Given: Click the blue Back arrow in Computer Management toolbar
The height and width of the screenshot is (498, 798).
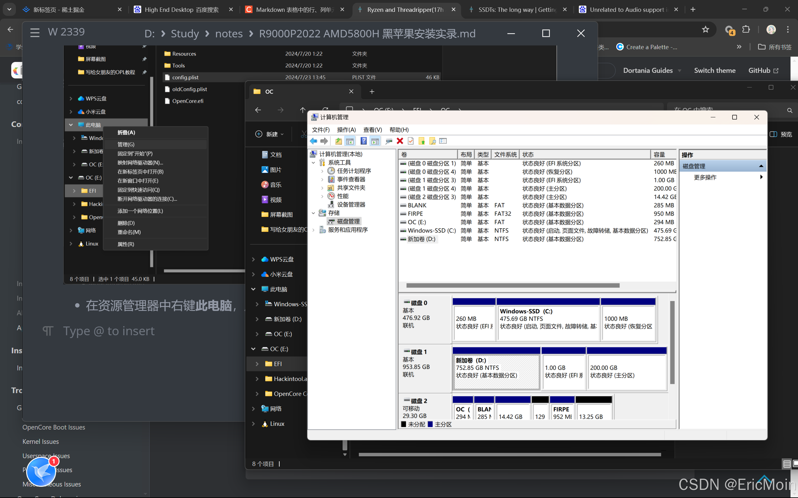Looking at the screenshot, I should (313, 141).
